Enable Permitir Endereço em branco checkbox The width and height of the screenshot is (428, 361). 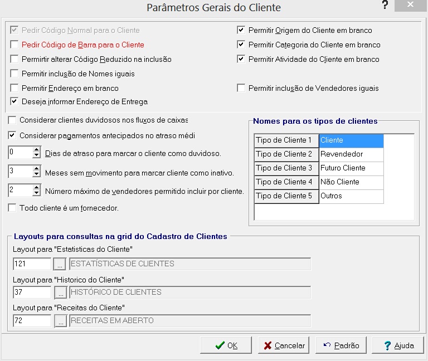[x=14, y=88]
